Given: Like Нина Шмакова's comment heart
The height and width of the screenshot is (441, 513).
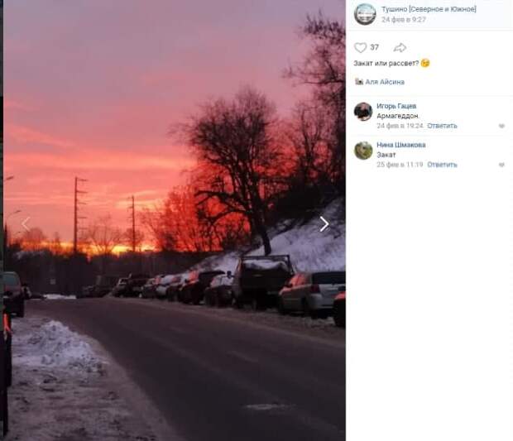Looking at the screenshot, I should [x=501, y=165].
